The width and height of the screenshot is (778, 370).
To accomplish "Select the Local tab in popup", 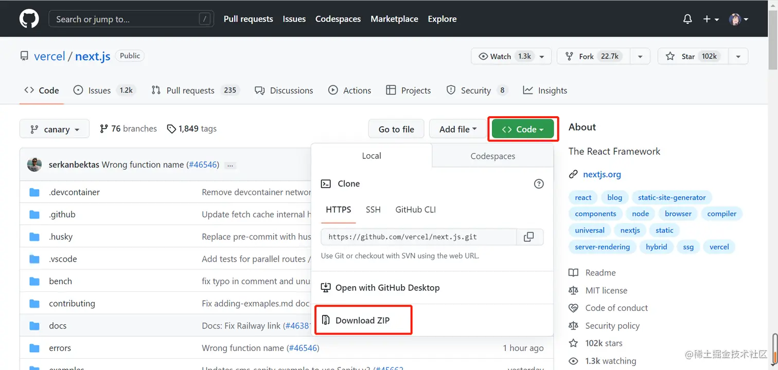I will [x=372, y=156].
